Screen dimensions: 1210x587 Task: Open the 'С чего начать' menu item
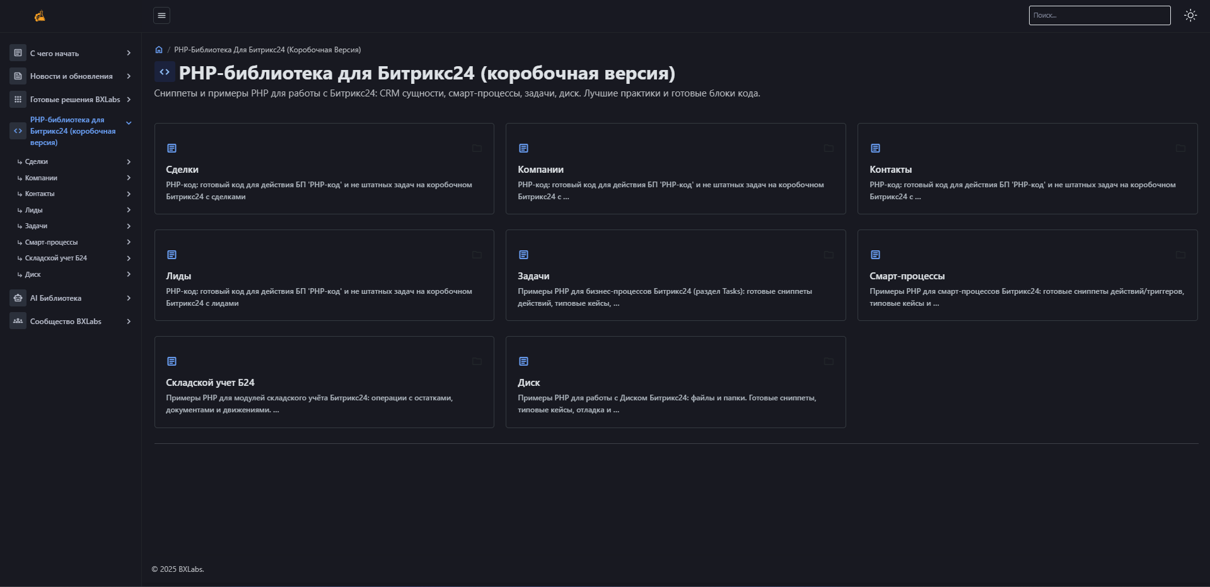coord(54,54)
